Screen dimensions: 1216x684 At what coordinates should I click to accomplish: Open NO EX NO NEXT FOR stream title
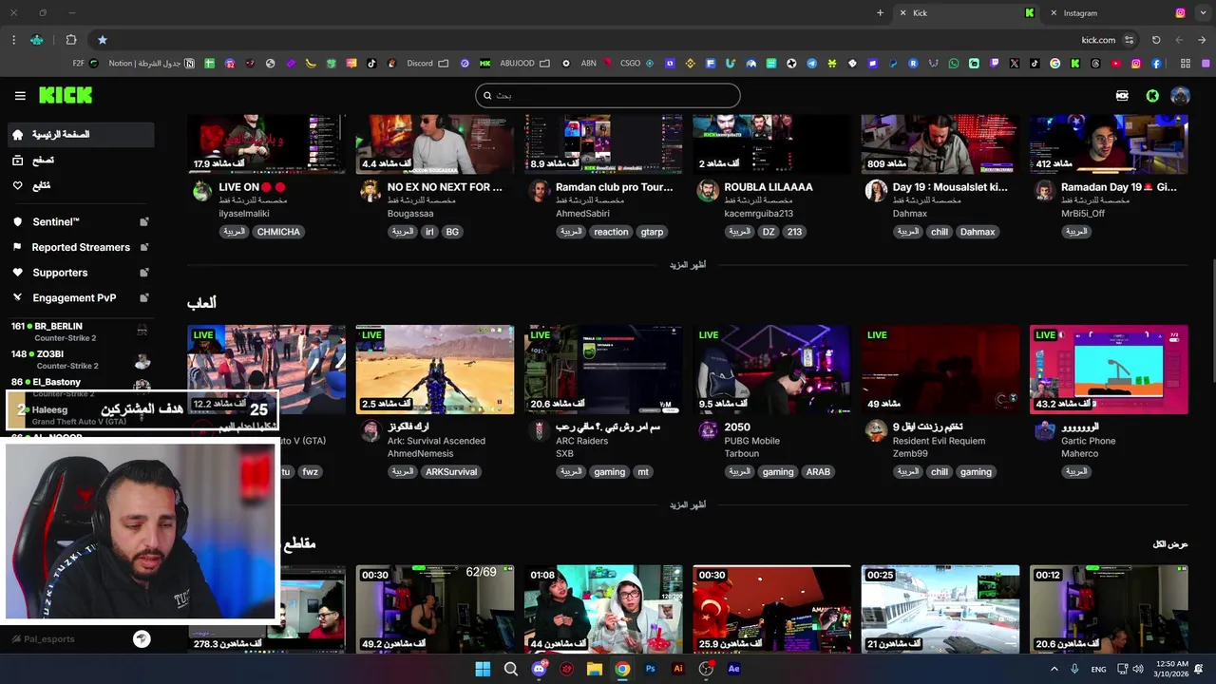tap(445, 187)
